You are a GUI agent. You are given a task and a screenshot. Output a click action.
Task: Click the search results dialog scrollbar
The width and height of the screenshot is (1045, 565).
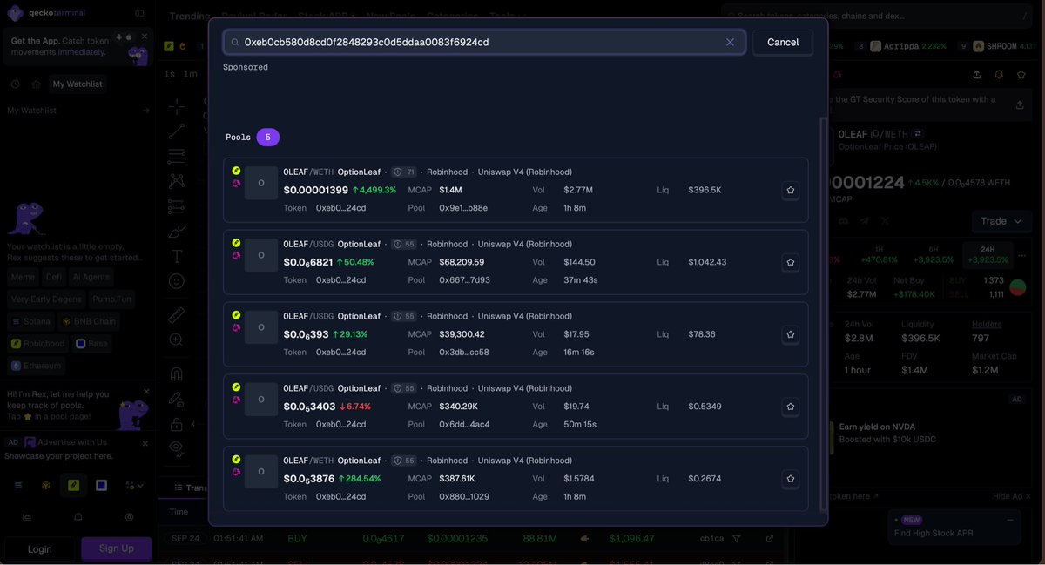[824, 313]
